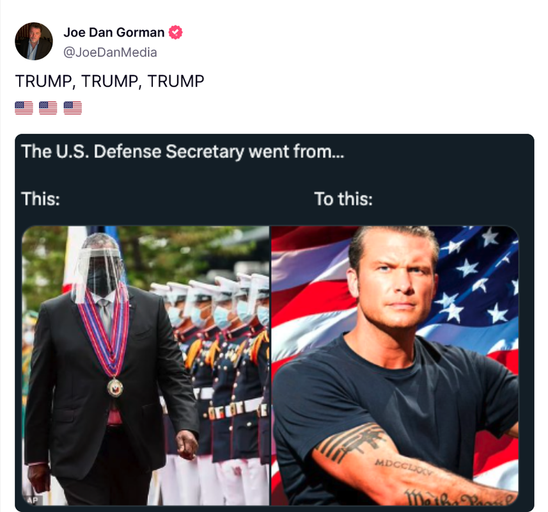Click the medal hanging on the suit
The width and height of the screenshot is (548, 512).
coord(115,387)
